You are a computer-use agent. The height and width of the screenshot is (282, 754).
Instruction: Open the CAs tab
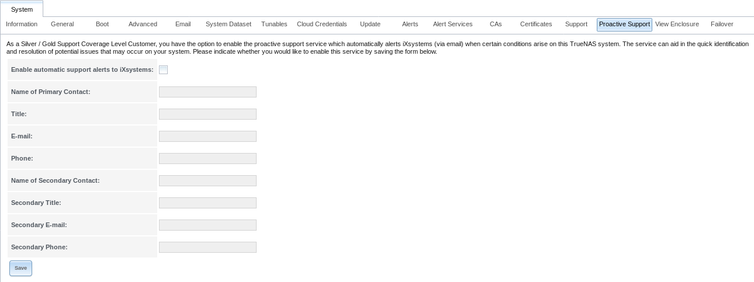pyautogui.click(x=496, y=24)
